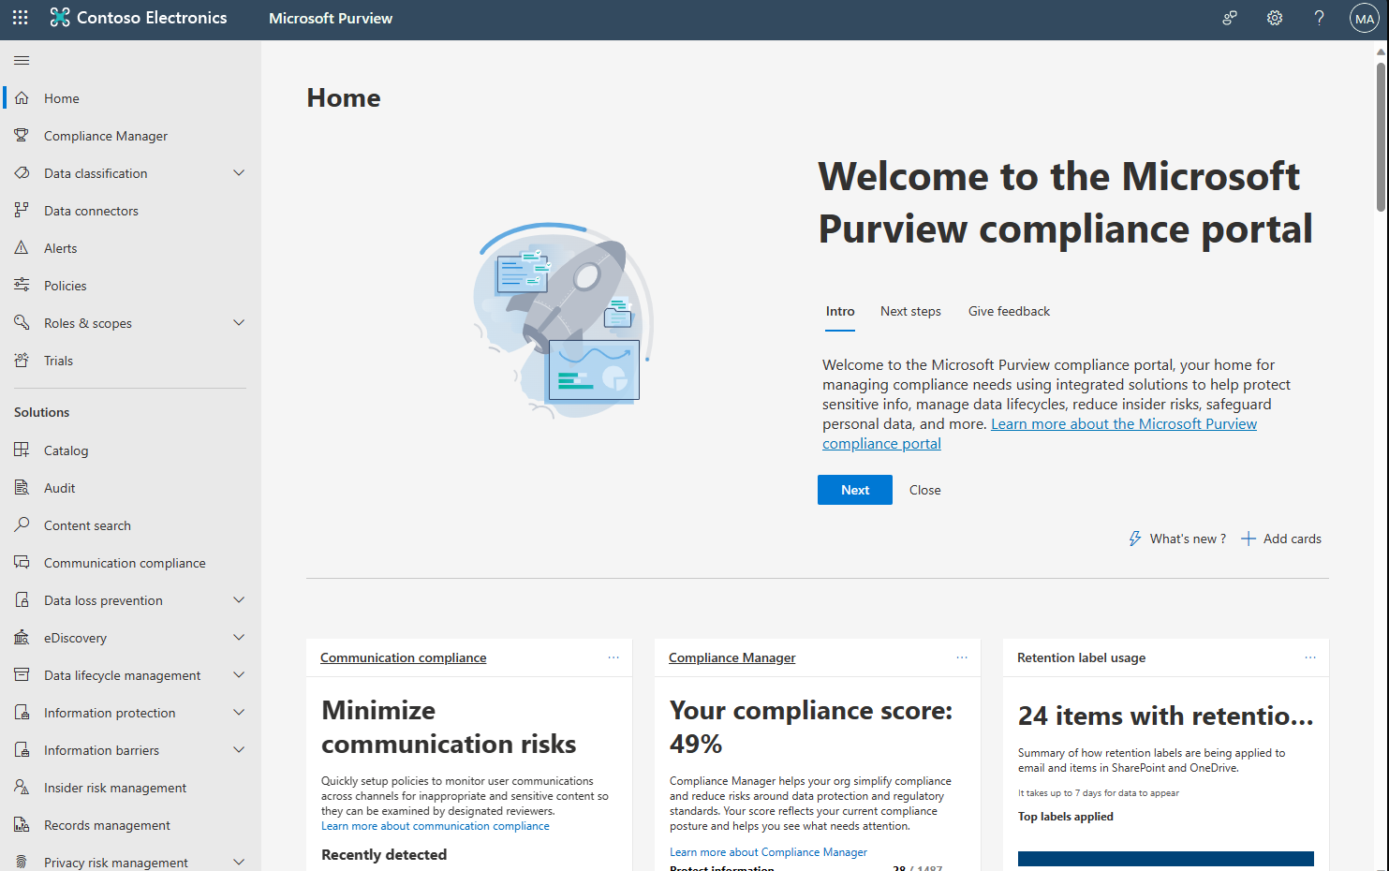Open Retention label usage card options
Image resolution: width=1389 pixels, height=871 pixels.
click(1310, 657)
